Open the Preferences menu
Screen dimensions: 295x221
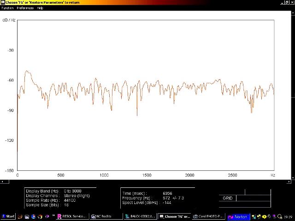tap(25, 8)
